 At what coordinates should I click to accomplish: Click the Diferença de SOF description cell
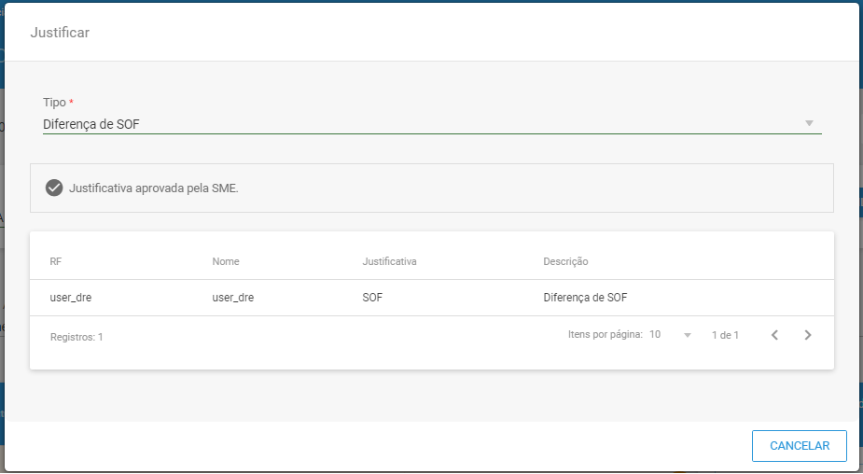[x=585, y=298]
